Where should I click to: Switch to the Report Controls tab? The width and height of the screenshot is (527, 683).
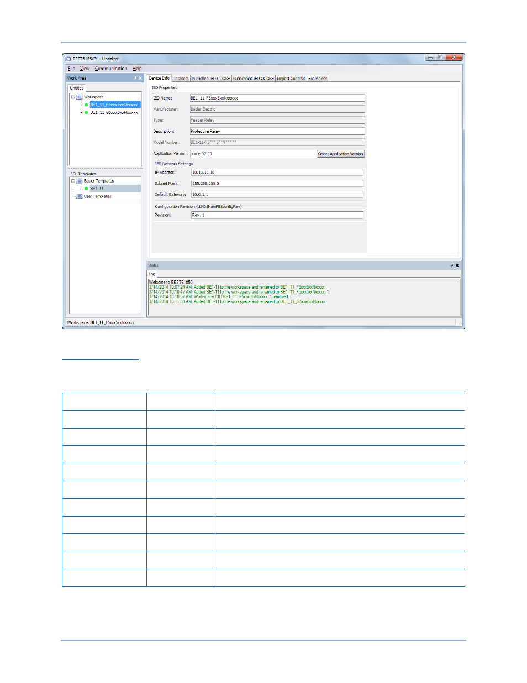click(x=291, y=79)
